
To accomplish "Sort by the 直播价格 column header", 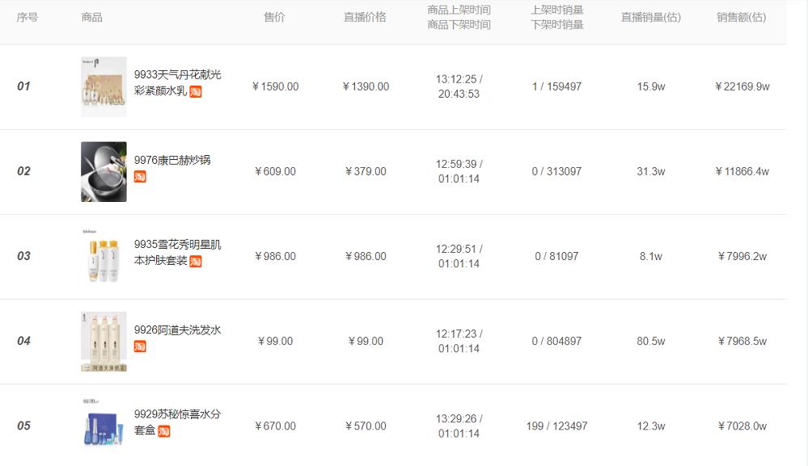I will (x=364, y=16).
